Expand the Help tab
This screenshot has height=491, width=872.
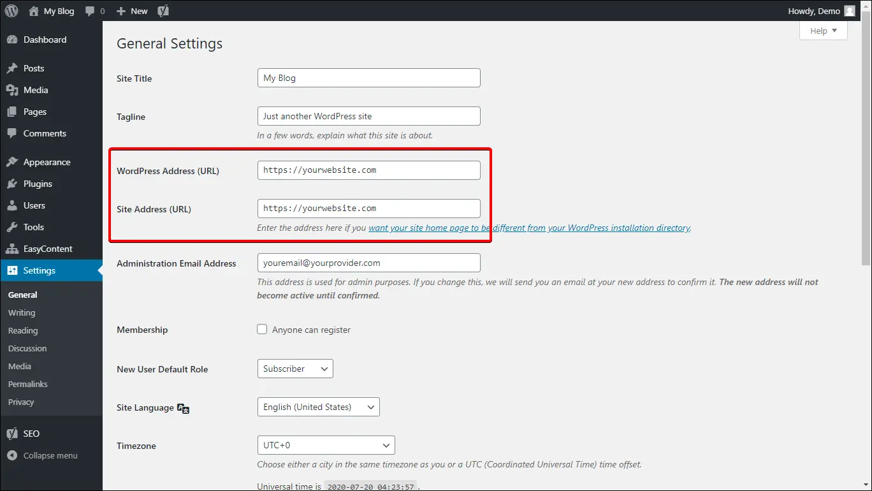point(824,31)
